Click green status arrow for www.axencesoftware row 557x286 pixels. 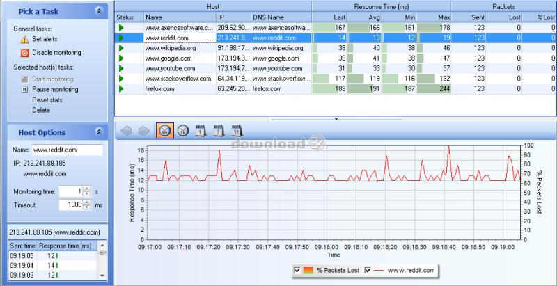pyautogui.click(x=121, y=28)
